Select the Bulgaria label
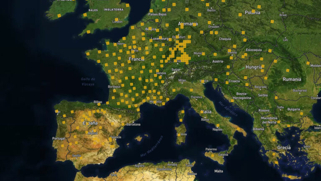321x181 pixels. (294, 110)
